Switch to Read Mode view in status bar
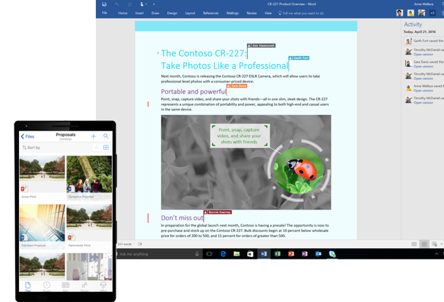Viewport: 444px width, 302px height. pyautogui.click(x=414, y=244)
